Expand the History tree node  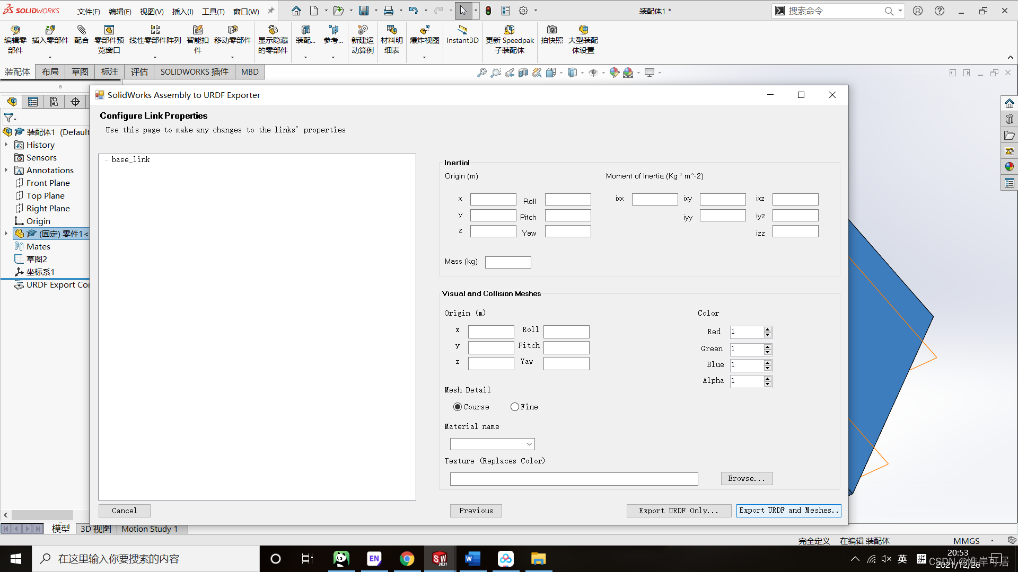point(6,145)
